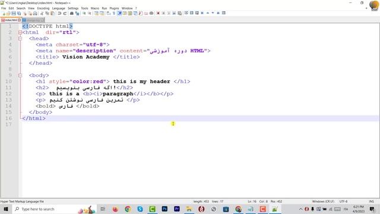Click the title text Vision Academy
Image resolution: width=380 pixels, height=214 pixels.
tap(85, 57)
